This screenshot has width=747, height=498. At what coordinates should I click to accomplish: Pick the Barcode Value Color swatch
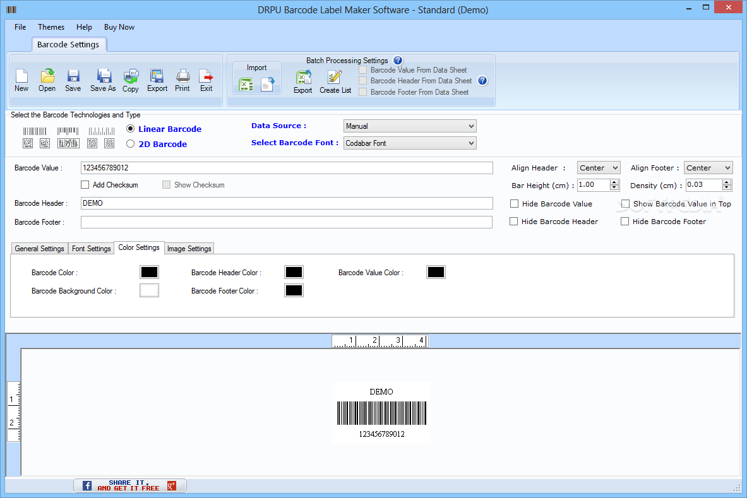pos(436,272)
